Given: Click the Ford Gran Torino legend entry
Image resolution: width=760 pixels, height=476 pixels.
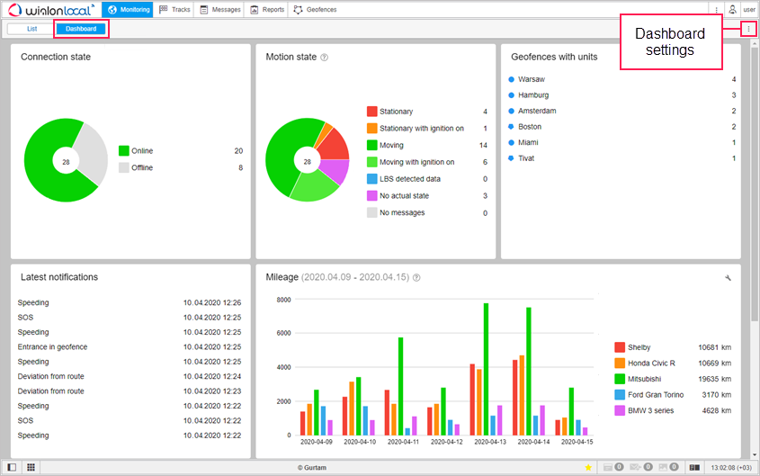Looking at the screenshot, I should click(x=673, y=395).
